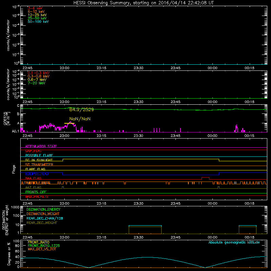Select the FLARE_FLAG label
The width and height of the screenshot is (271, 271).
[x=35, y=169]
